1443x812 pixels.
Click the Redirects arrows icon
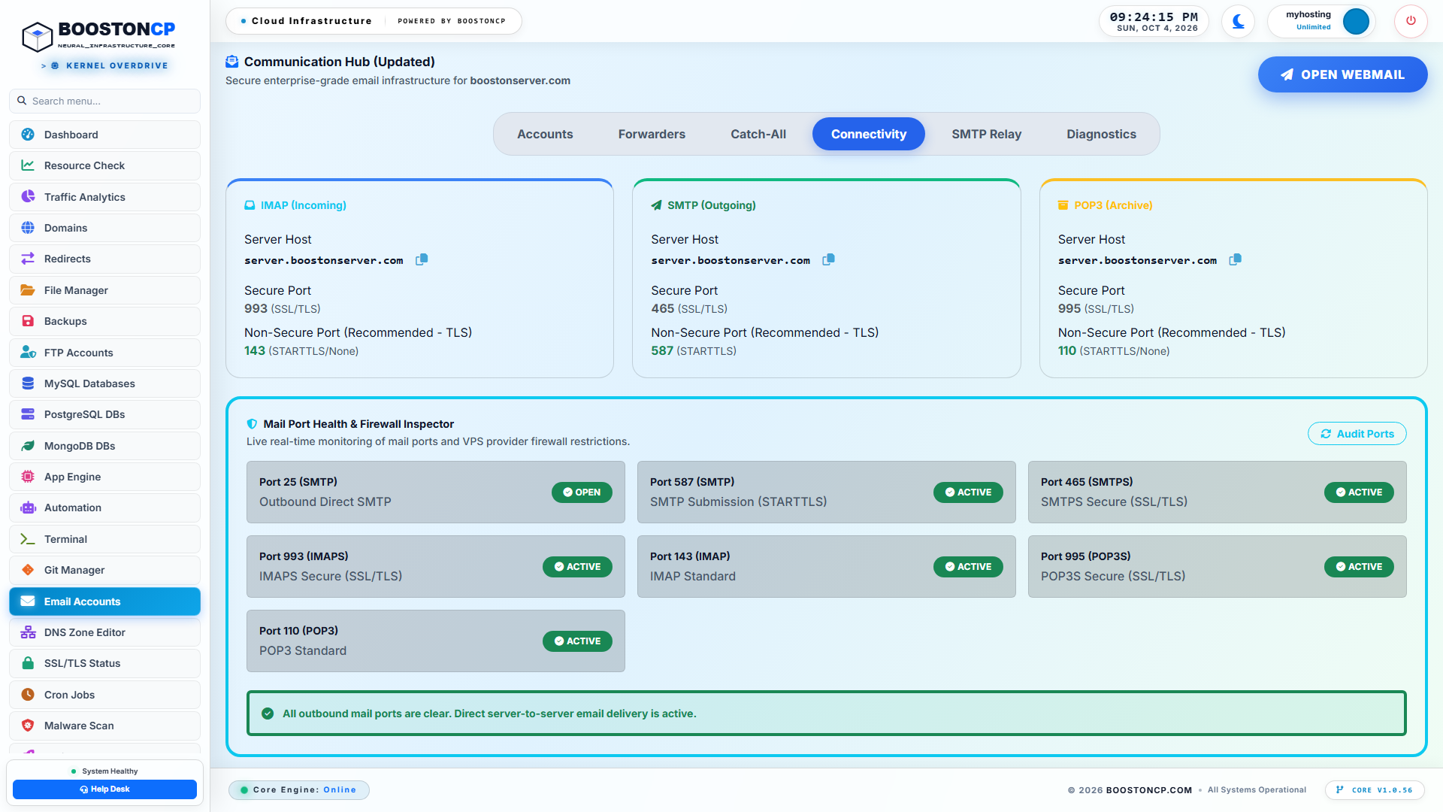point(28,259)
